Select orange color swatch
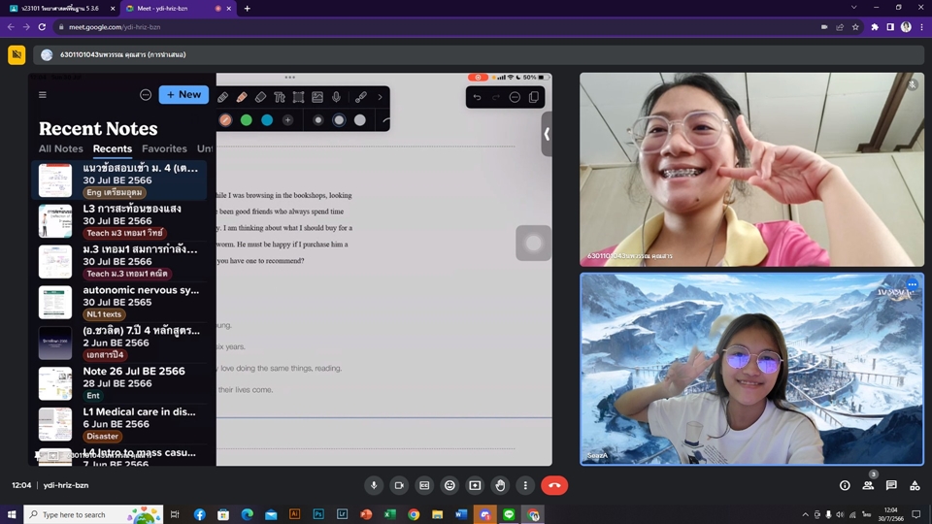This screenshot has height=524, width=932. (225, 120)
